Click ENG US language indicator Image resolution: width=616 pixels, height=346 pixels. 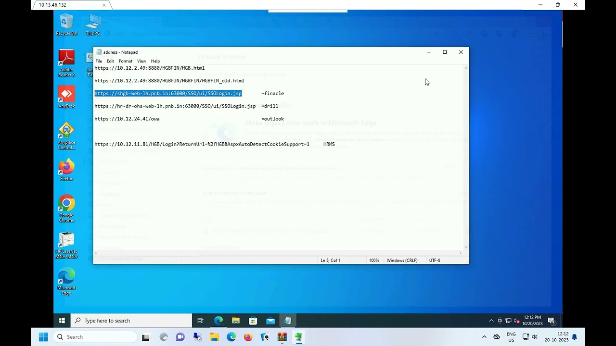coord(511,337)
